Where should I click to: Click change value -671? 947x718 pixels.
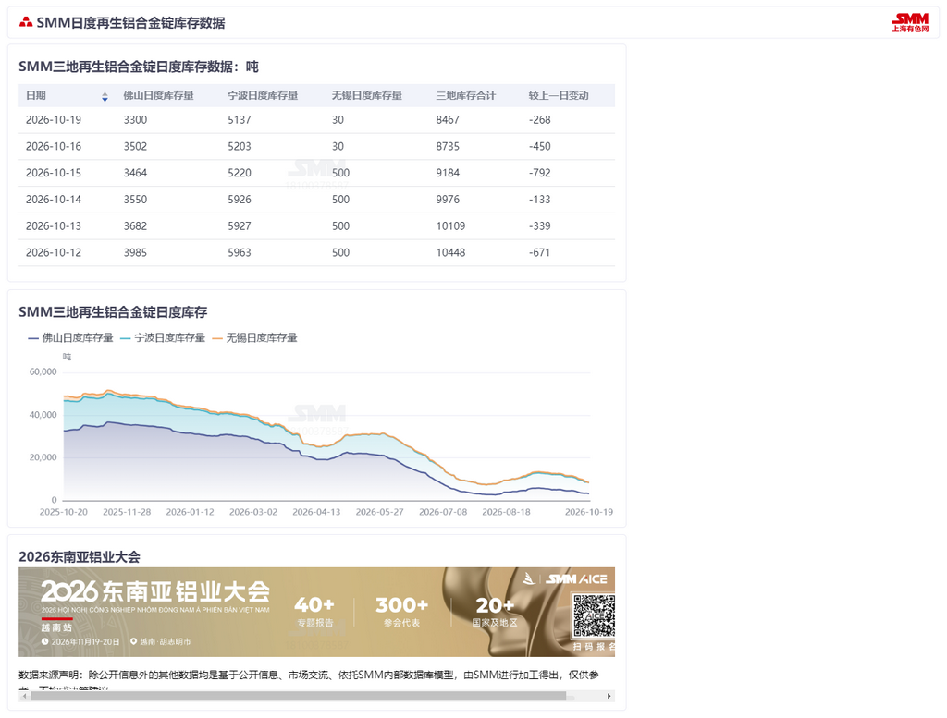pos(540,253)
